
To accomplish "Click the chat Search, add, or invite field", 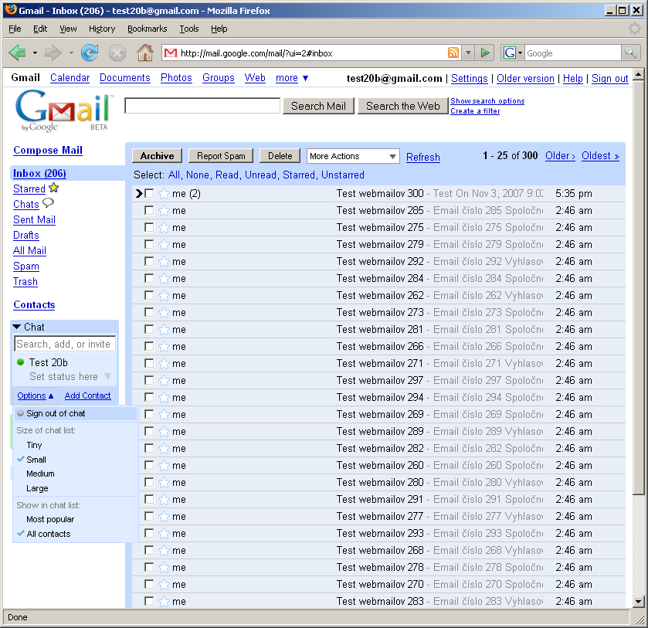I will 66,344.
